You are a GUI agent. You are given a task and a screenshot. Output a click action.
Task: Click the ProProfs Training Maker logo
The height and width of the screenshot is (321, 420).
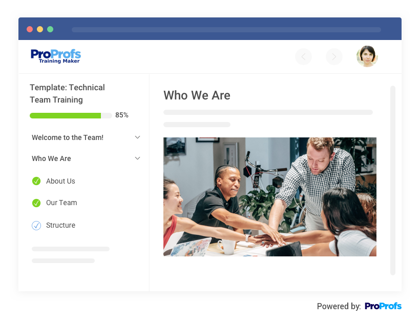[56, 56]
